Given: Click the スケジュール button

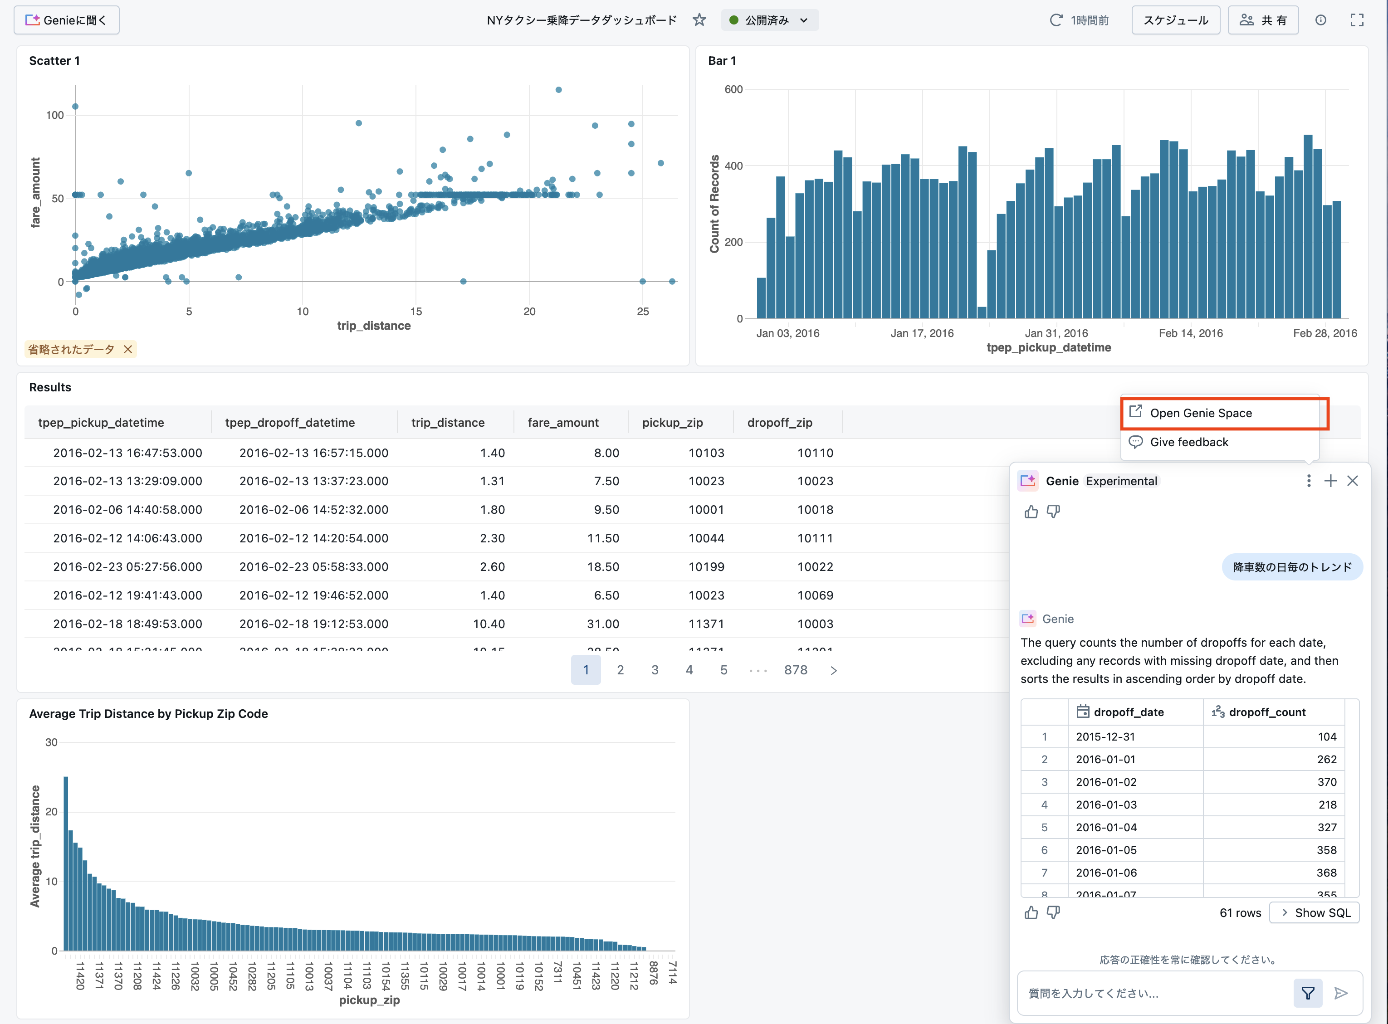Looking at the screenshot, I should click(x=1175, y=20).
